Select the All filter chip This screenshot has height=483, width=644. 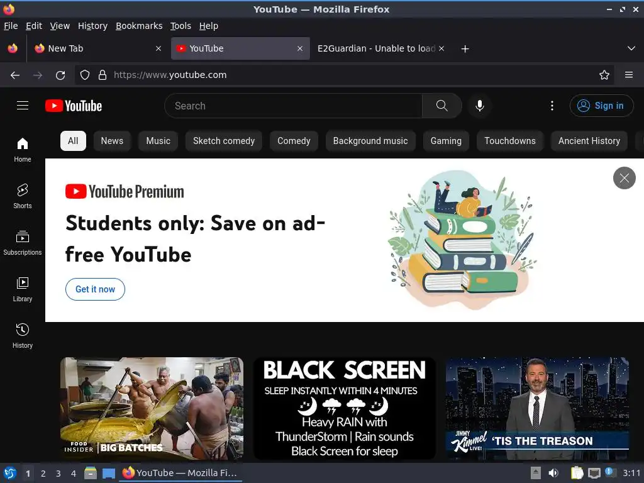point(73,141)
